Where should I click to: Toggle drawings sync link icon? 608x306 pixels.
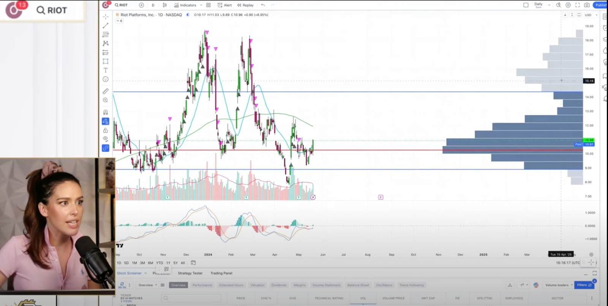pos(106,148)
